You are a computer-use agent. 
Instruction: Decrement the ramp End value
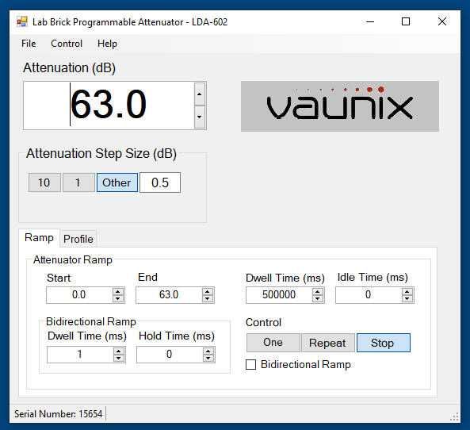[x=208, y=298]
